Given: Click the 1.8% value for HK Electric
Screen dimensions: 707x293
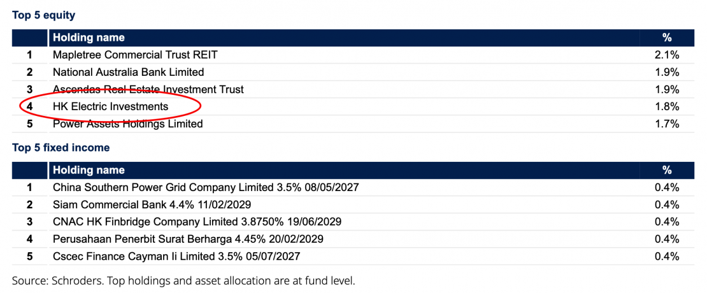Looking at the screenshot, I should pos(667,106).
